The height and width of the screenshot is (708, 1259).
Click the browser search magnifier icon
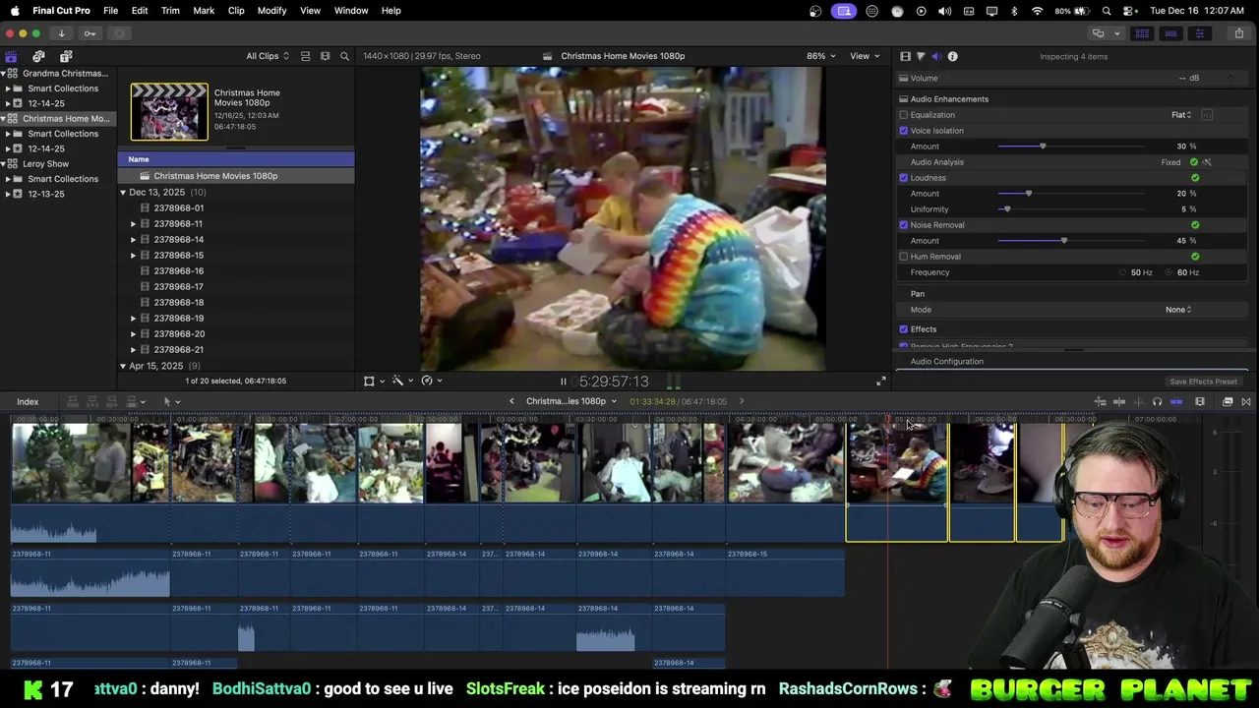coord(344,56)
